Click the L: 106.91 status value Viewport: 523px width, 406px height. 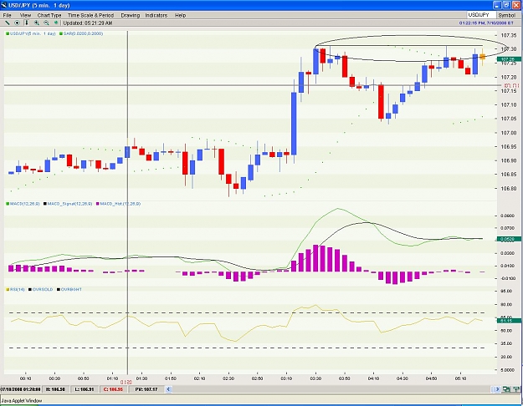click(85, 389)
